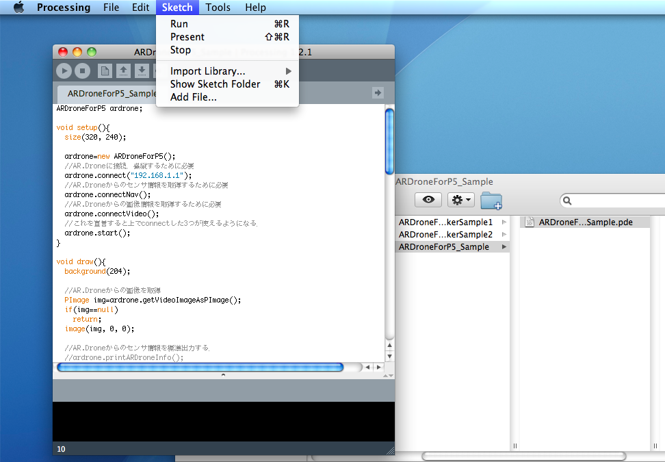Image resolution: width=665 pixels, height=462 pixels.
Task: Expand ARDroneForP5_Sample folder arrow
Action: click(x=504, y=246)
